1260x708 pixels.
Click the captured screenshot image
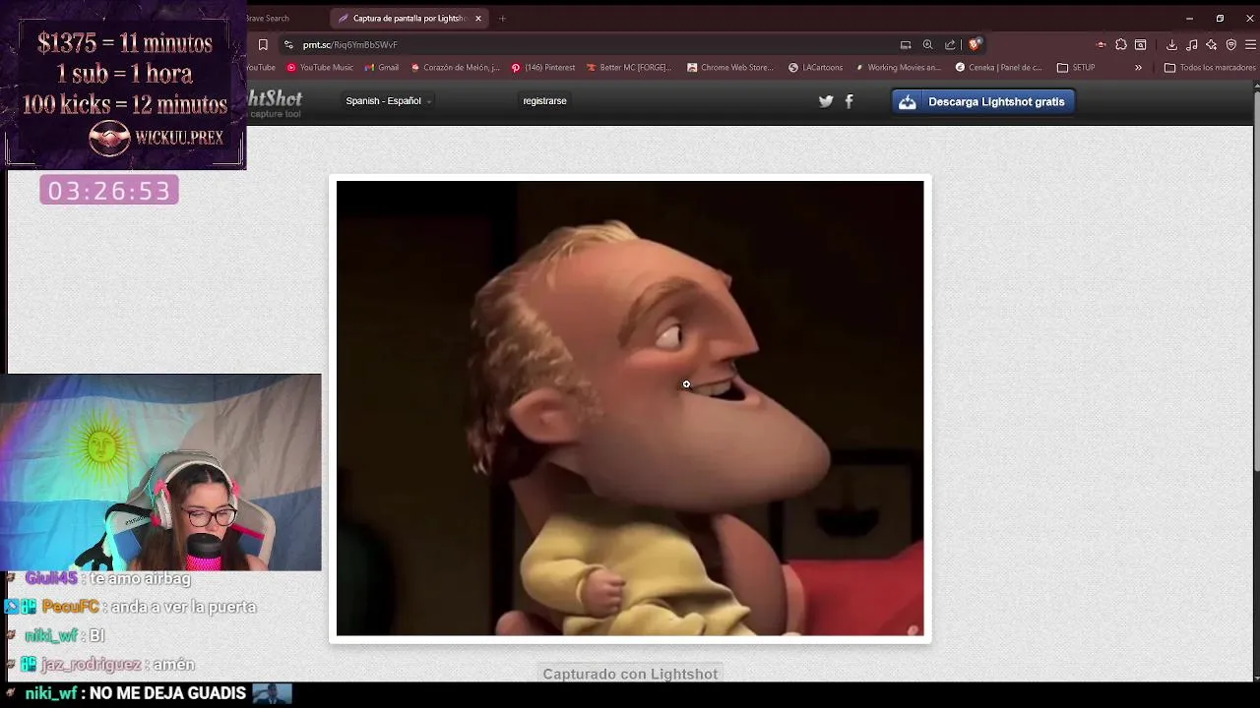(630, 408)
